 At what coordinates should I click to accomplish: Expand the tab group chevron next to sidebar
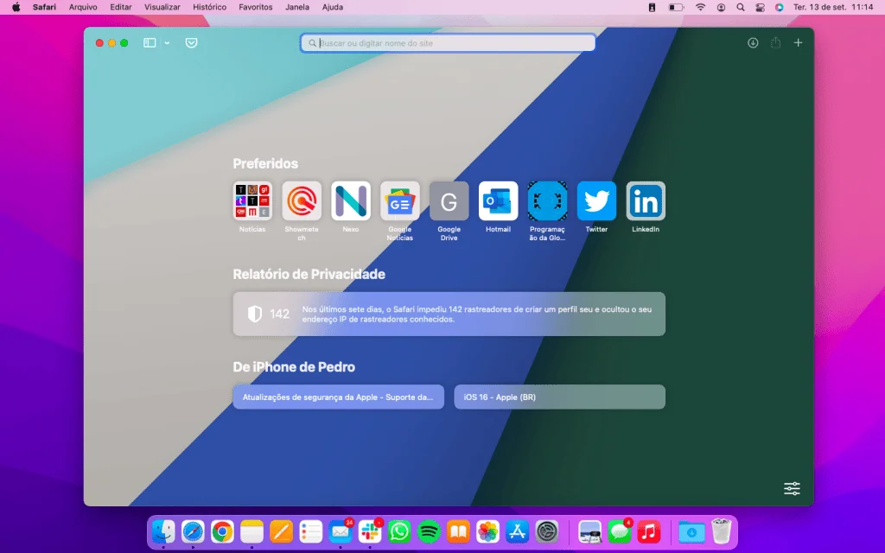click(168, 42)
